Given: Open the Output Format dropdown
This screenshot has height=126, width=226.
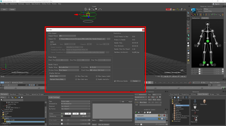Looking at the screenshot, I should 67,36.
